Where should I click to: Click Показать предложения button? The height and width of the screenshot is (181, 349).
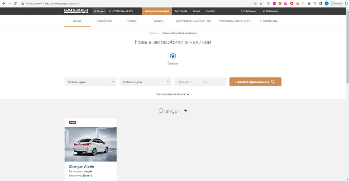[255, 82]
